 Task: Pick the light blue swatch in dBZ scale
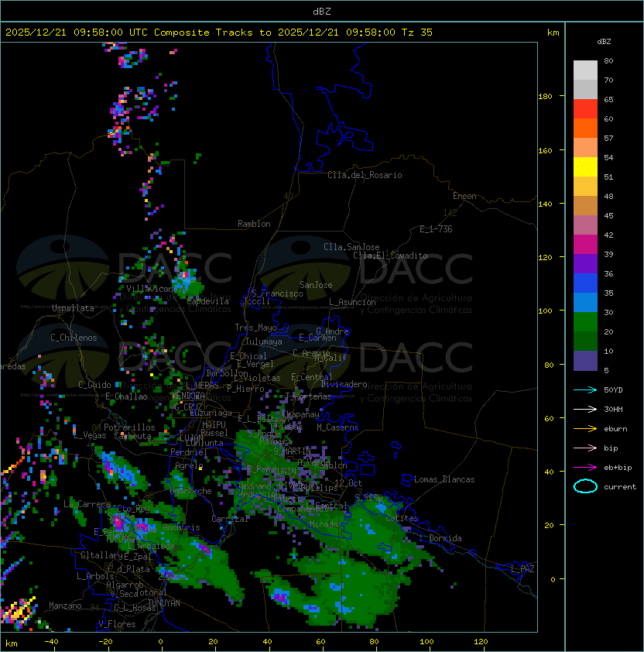[x=585, y=302]
